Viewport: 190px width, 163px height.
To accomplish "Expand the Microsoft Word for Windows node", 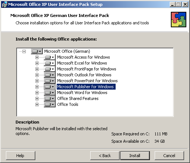I will click(x=37, y=93).
